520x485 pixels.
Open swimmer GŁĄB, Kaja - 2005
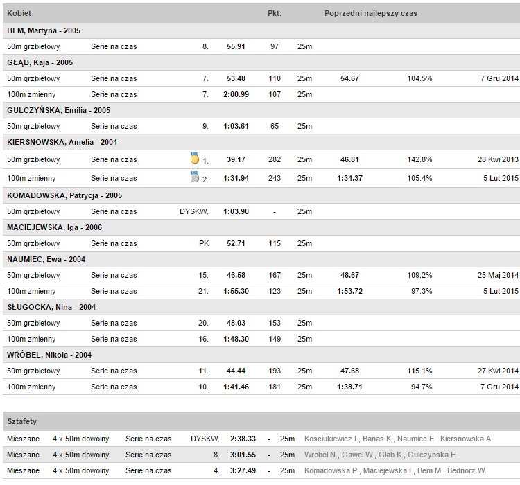(x=40, y=62)
